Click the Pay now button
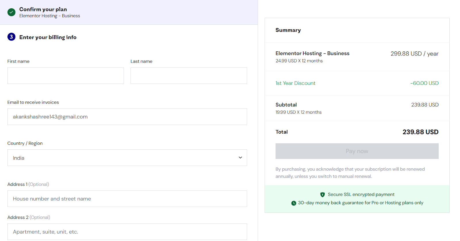The height and width of the screenshot is (241, 460). tap(357, 151)
